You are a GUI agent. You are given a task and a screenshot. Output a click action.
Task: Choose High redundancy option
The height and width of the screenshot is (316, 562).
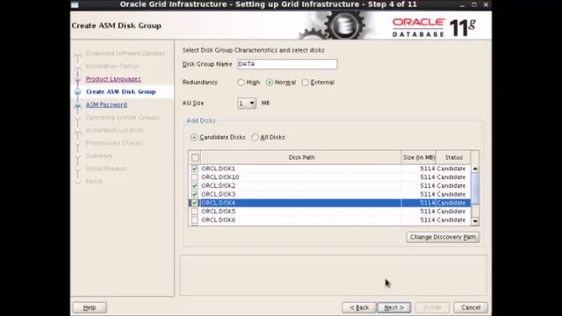(x=241, y=83)
